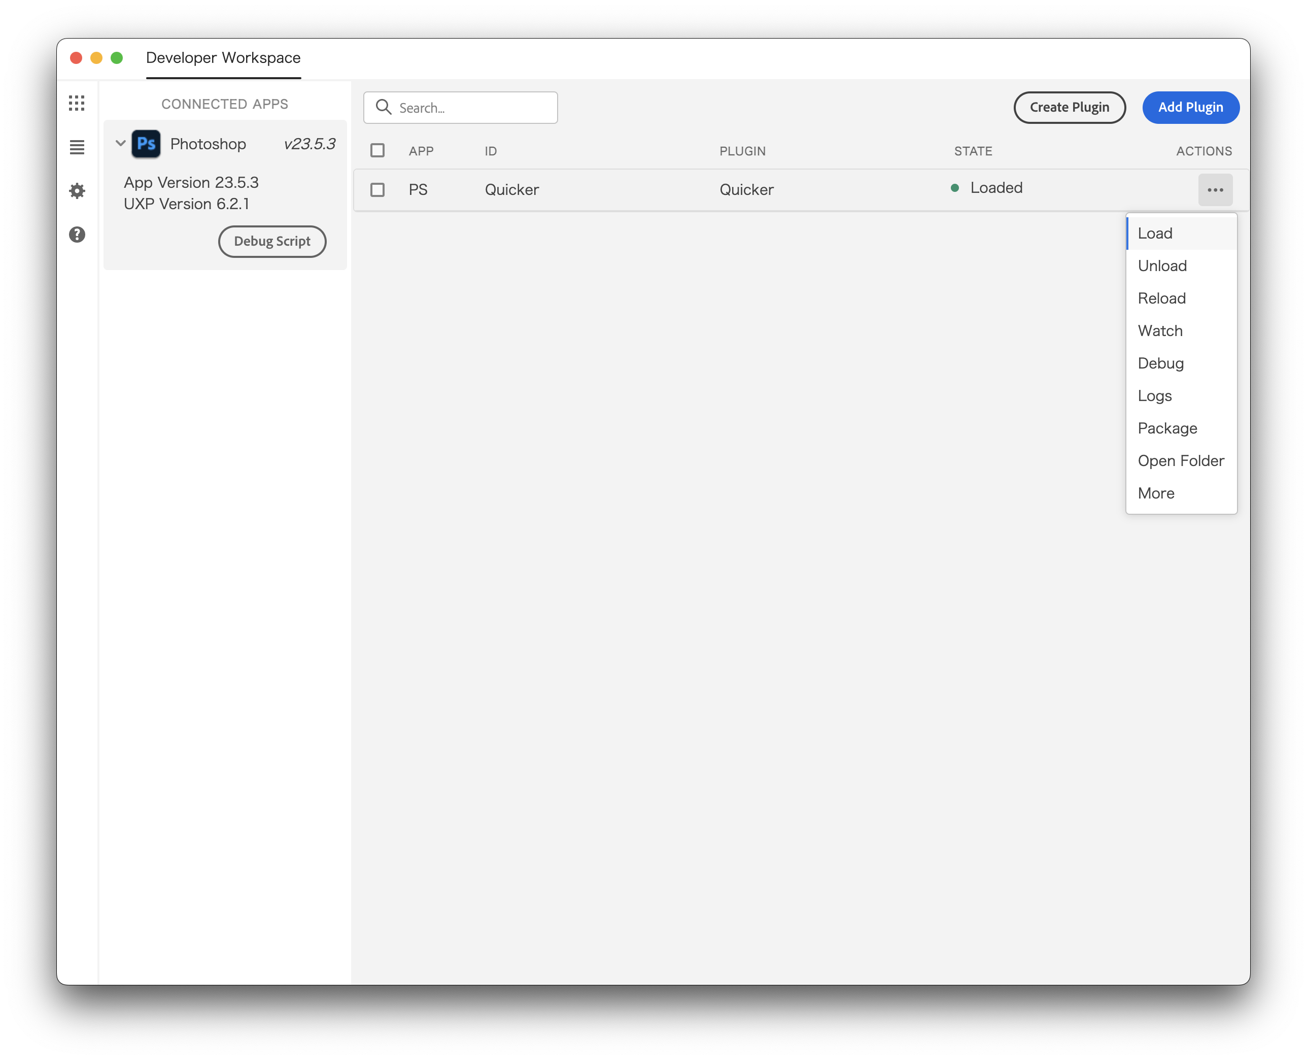The height and width of the screenshot is (1060, 1307).
Task: Click the Debug Script button
Action: pos(272,240)
